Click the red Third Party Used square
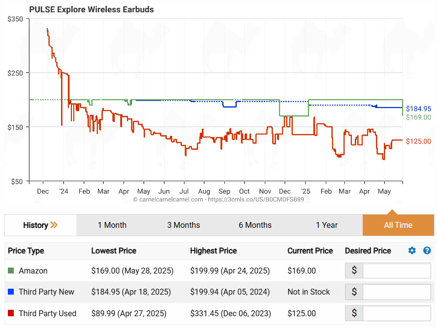Image resolution: width=437 pixels, height=328 pixels. pos(11,314)
